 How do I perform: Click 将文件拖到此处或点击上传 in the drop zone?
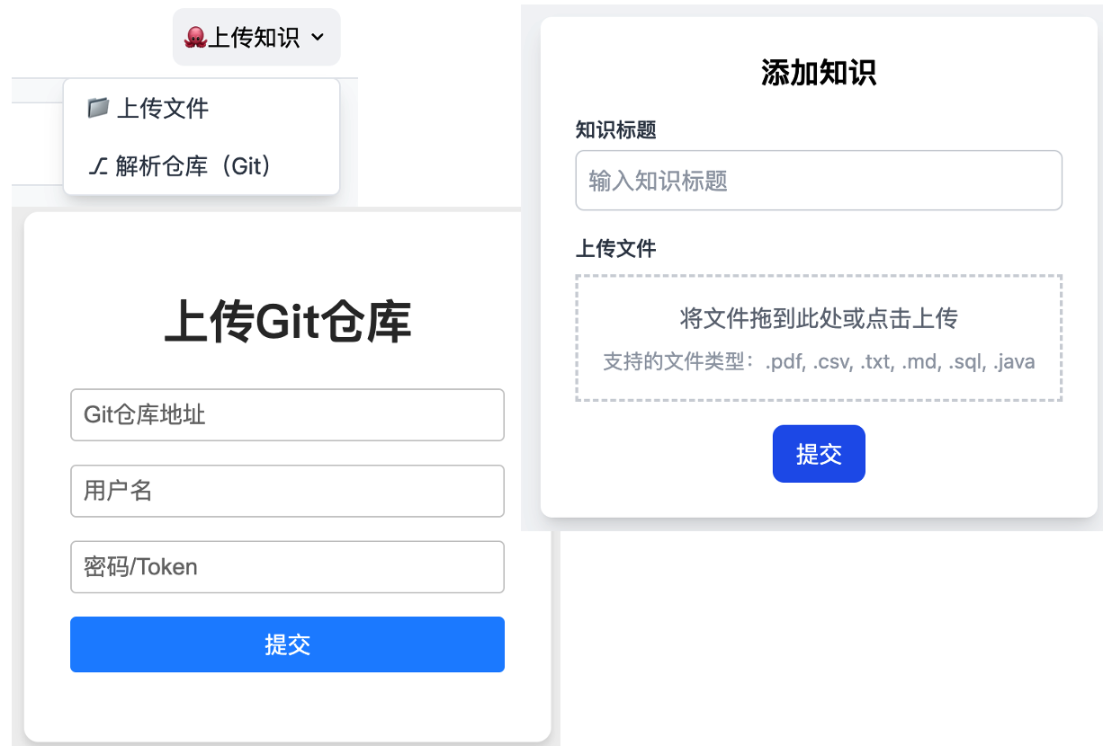point(819,318)
